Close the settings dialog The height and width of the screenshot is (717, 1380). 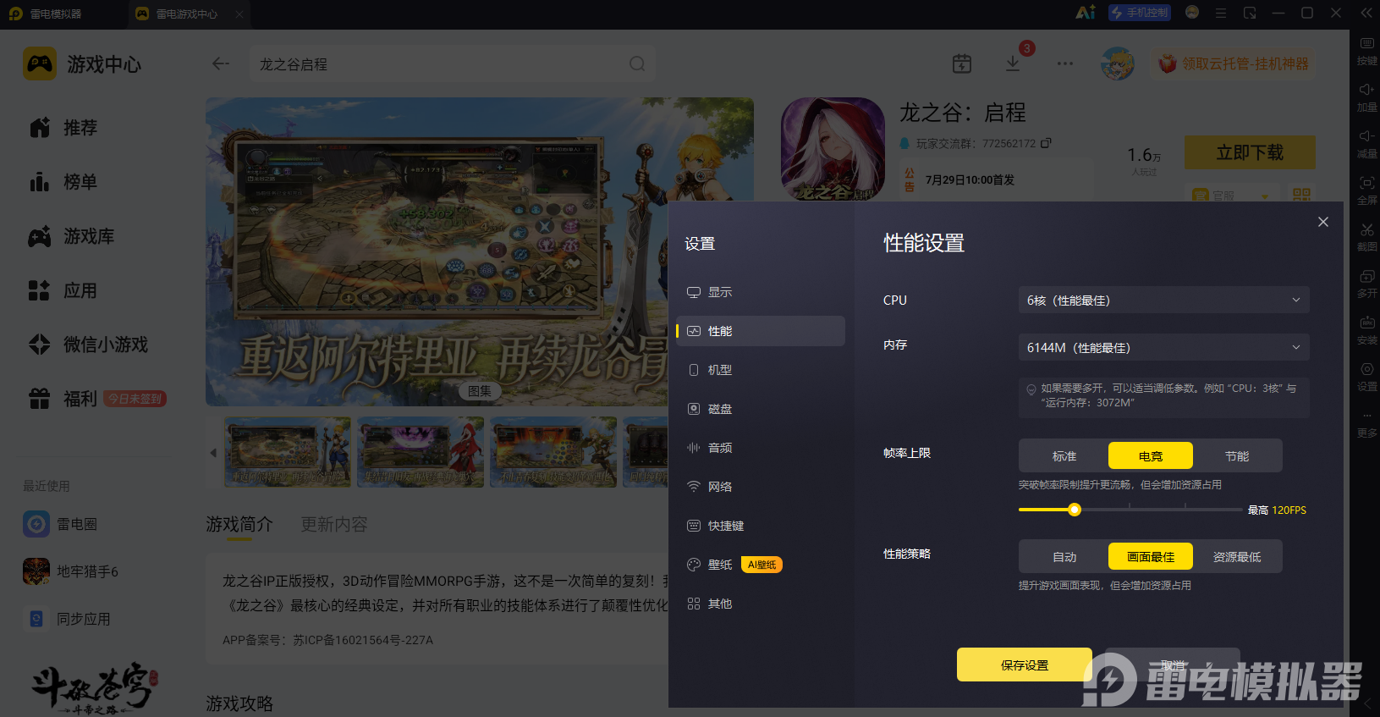click(x=1323, y=222)
